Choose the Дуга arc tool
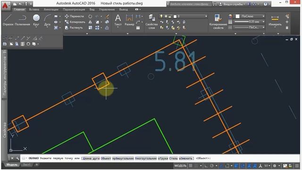This screenshot has height=170, width=302. tap(47, 20)
